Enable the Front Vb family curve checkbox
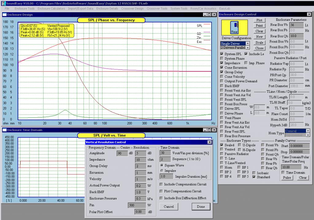Screen dimensions: 314x220 pyautogui.click(x=263, y=145)
